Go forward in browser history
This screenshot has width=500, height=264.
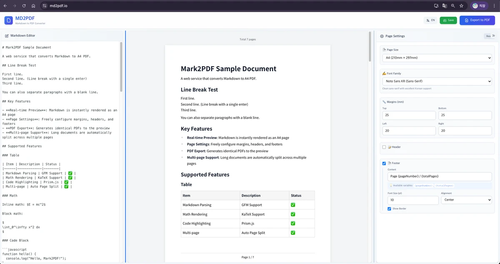15,6
